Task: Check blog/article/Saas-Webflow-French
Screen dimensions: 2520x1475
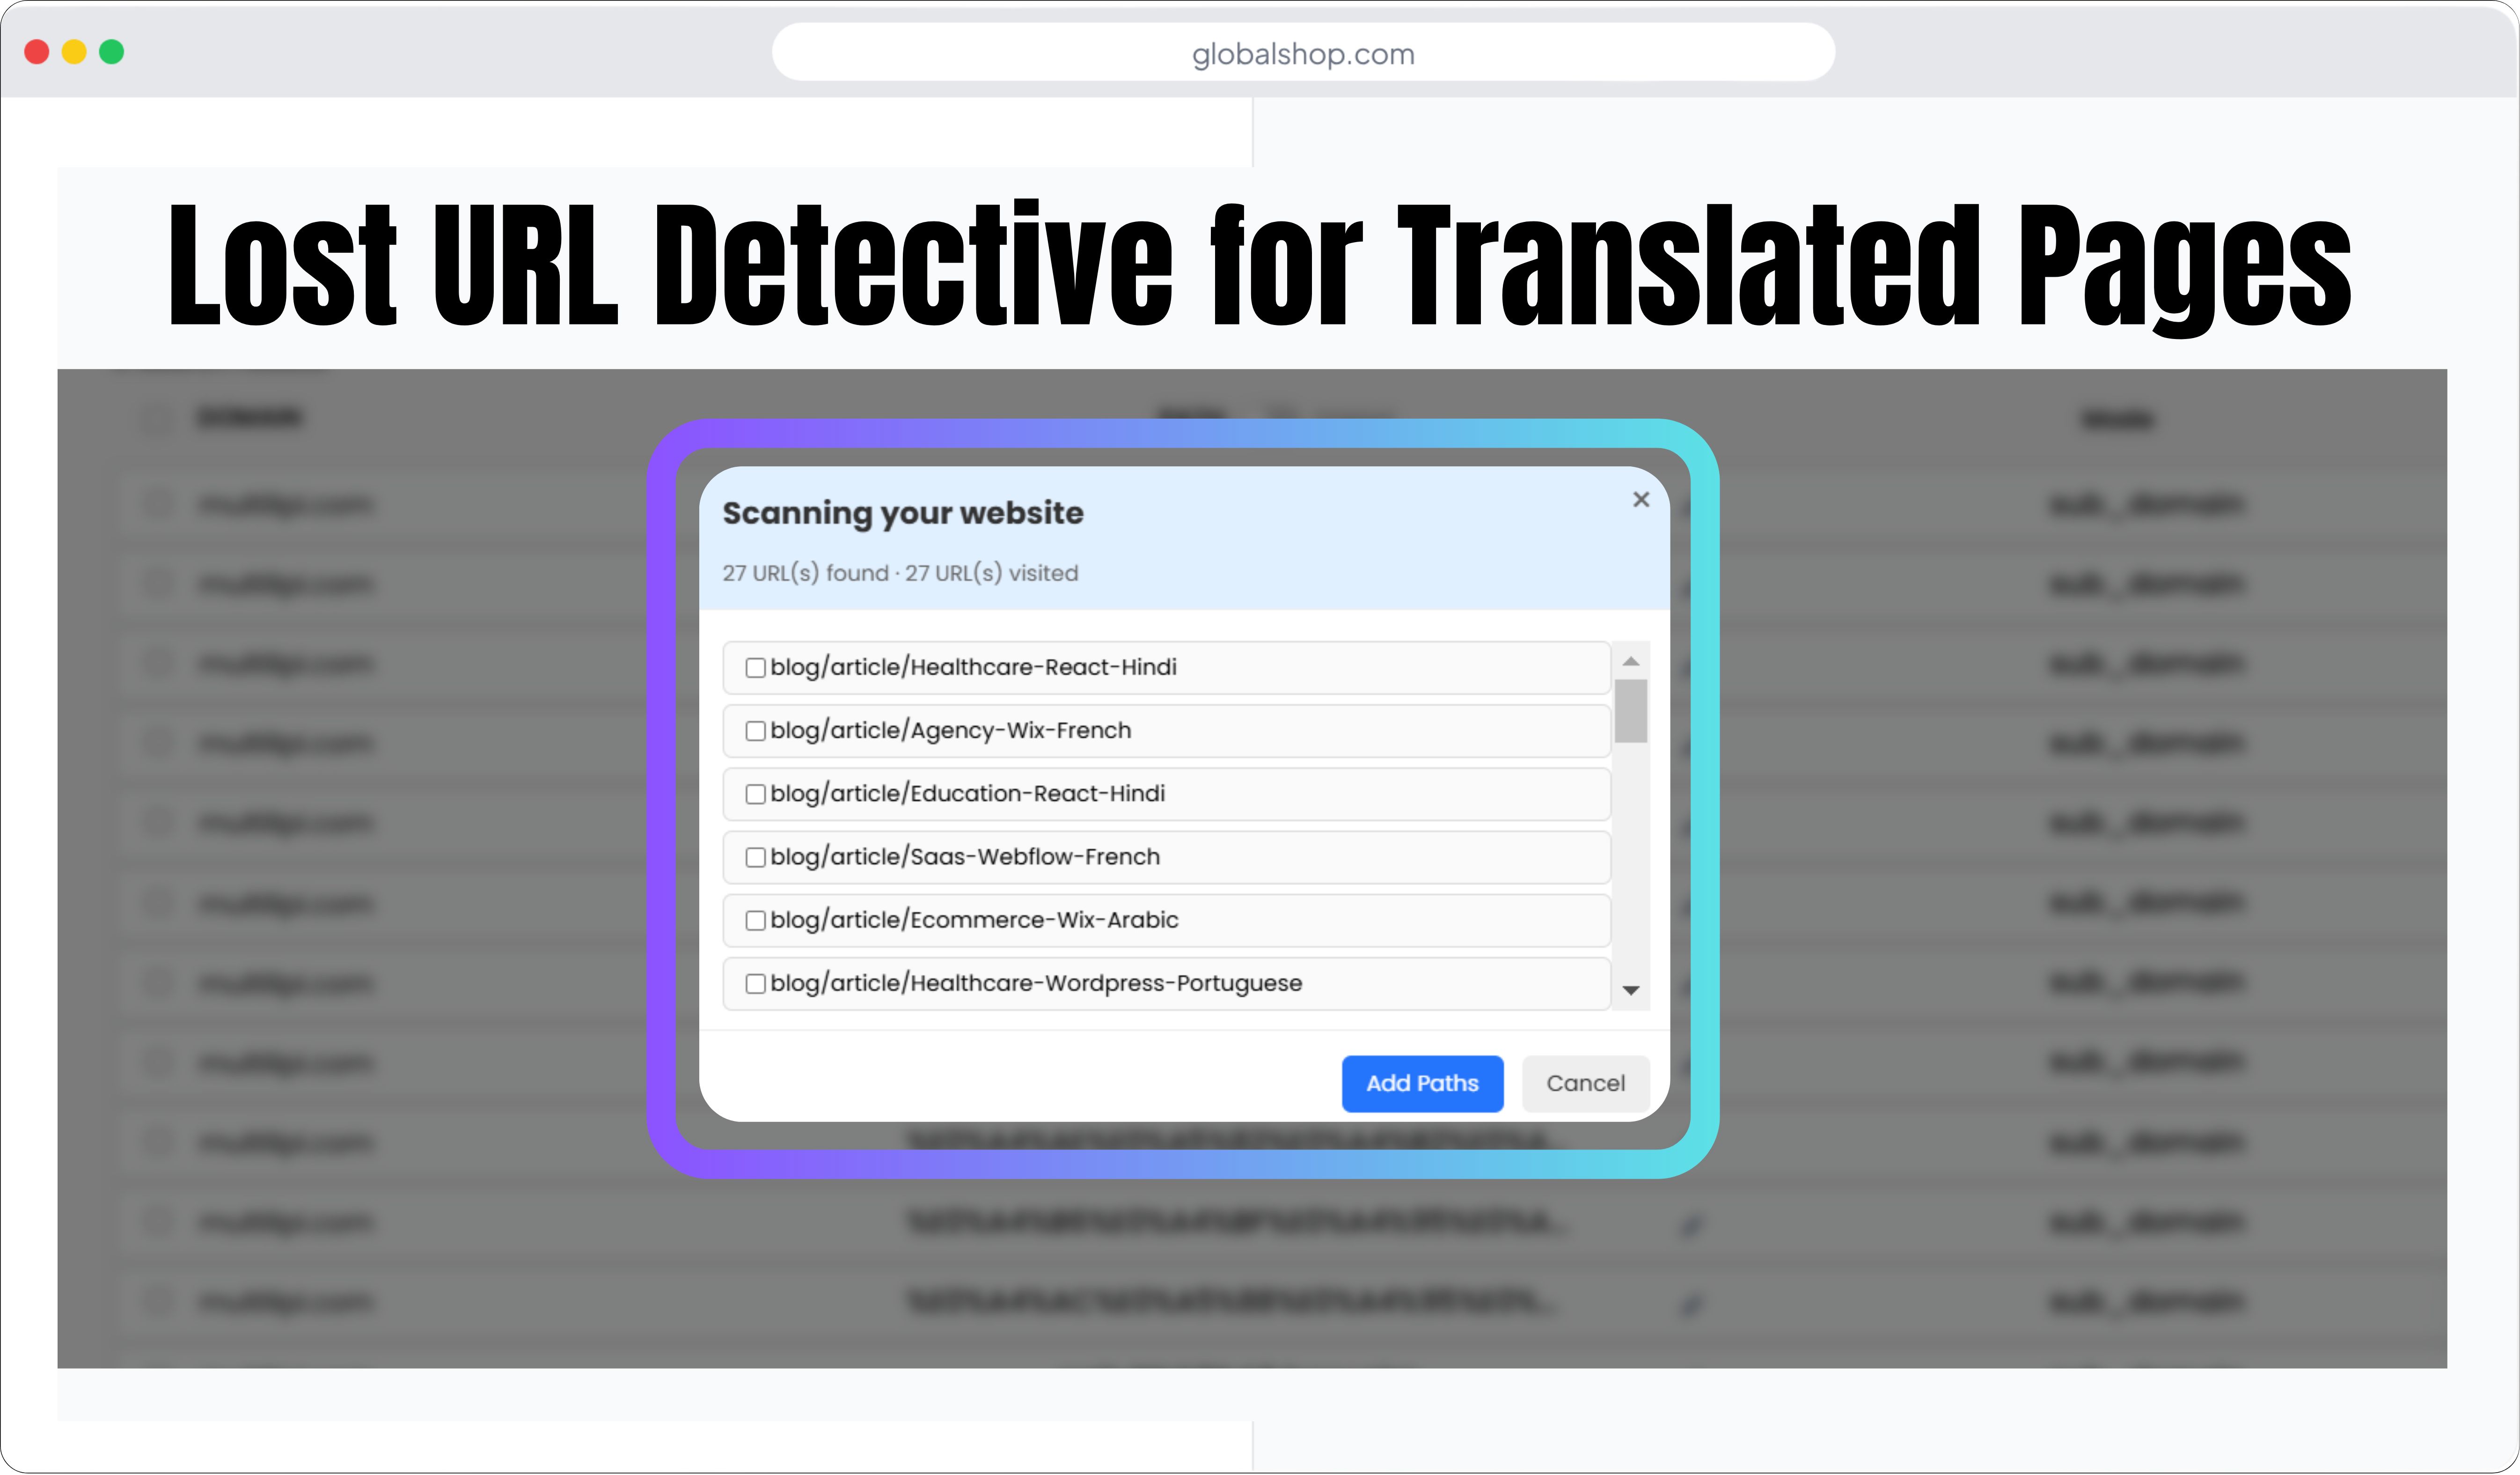Action: pyautogui.click(x=755, y=856)
